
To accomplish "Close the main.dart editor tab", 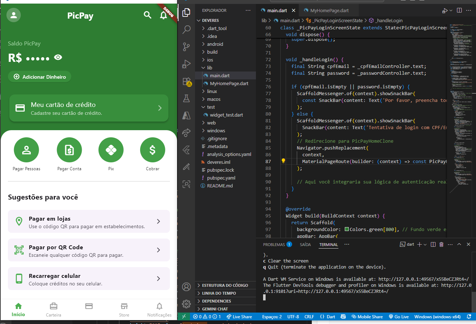I will click(x=294, y=10).
